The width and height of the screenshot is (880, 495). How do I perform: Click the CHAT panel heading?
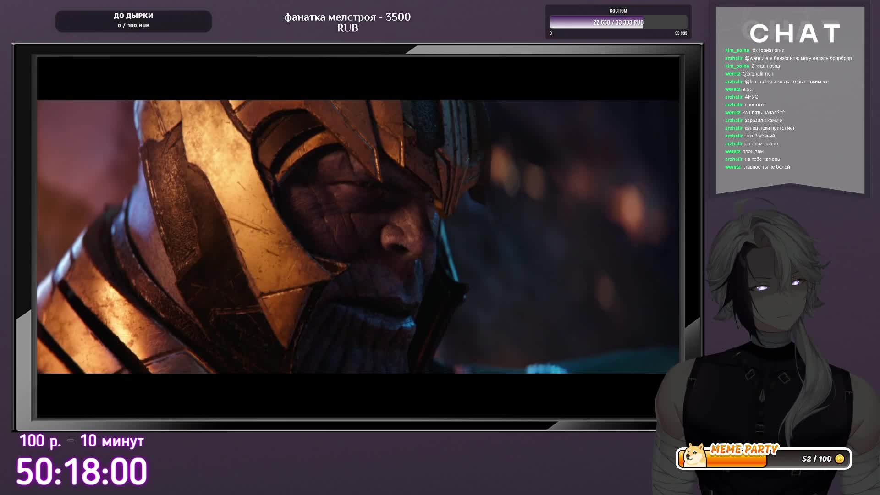(795, 33)
